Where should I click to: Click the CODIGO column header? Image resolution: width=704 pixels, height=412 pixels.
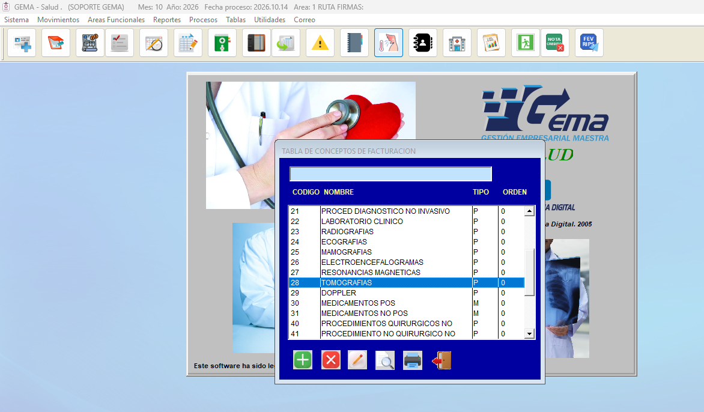[306, 192]
